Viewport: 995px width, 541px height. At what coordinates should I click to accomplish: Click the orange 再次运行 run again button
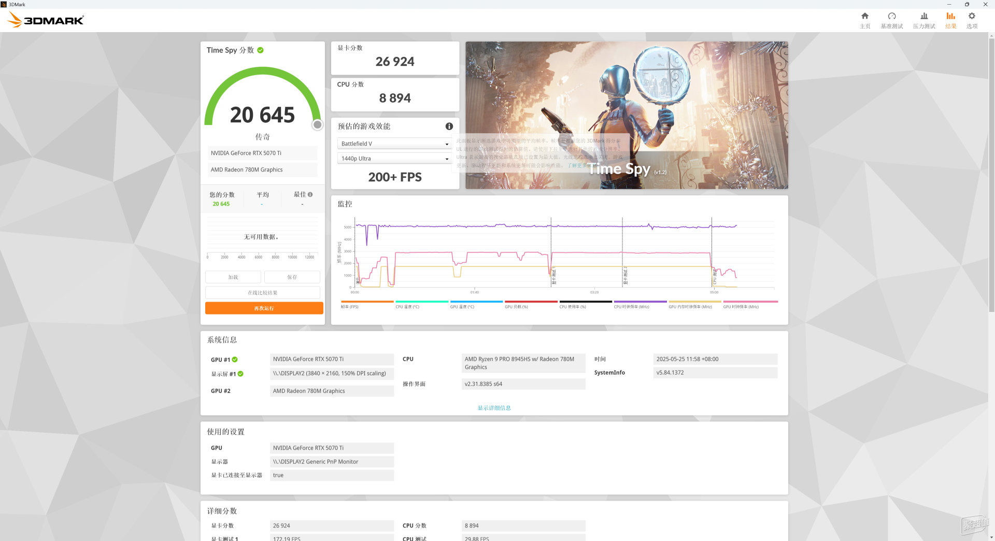[264, 308]
